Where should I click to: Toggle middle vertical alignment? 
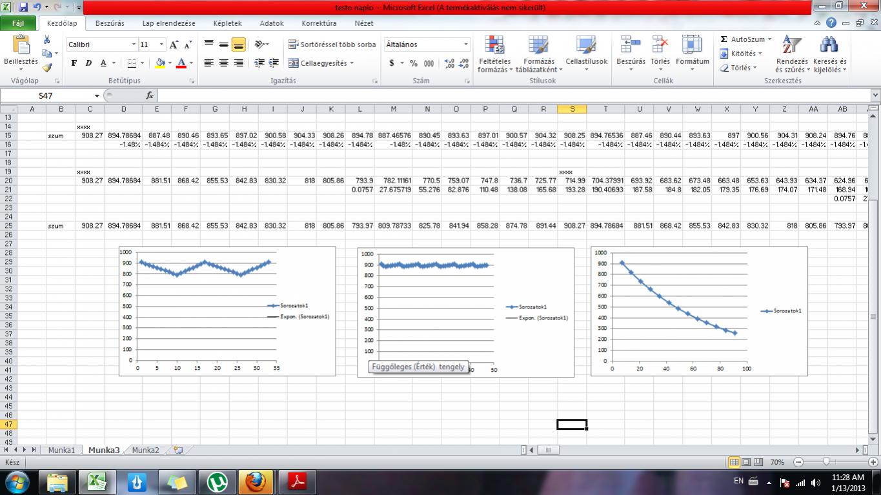pos(223,45)
